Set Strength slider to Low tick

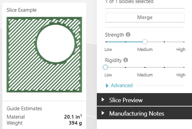pos(106,42)
